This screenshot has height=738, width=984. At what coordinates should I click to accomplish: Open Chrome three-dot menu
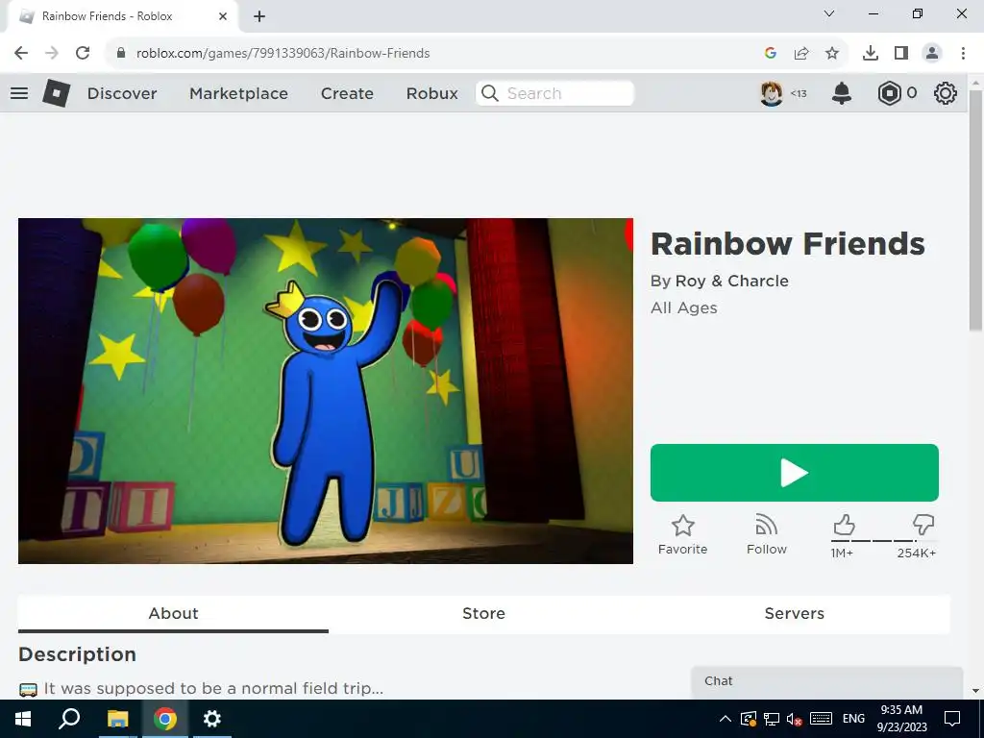coord(963,54)
